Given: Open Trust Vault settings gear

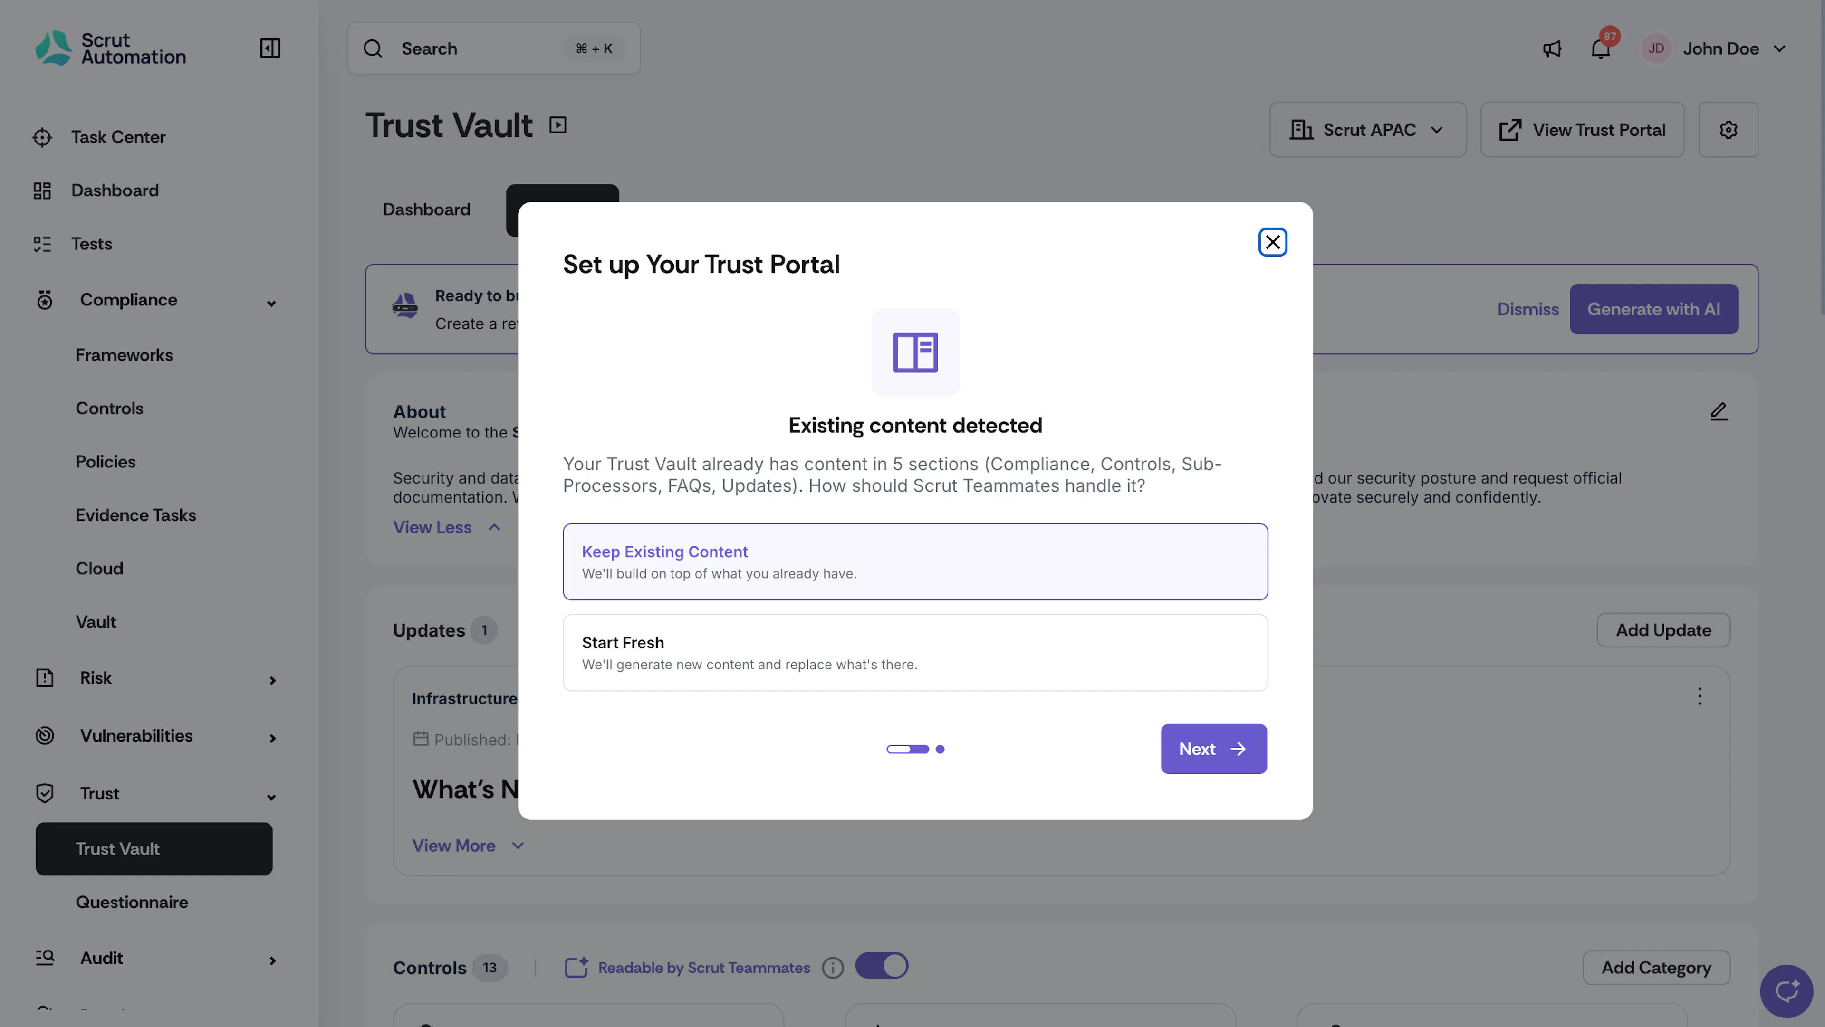Looking at the screenshot, I should click(1728, 130).
